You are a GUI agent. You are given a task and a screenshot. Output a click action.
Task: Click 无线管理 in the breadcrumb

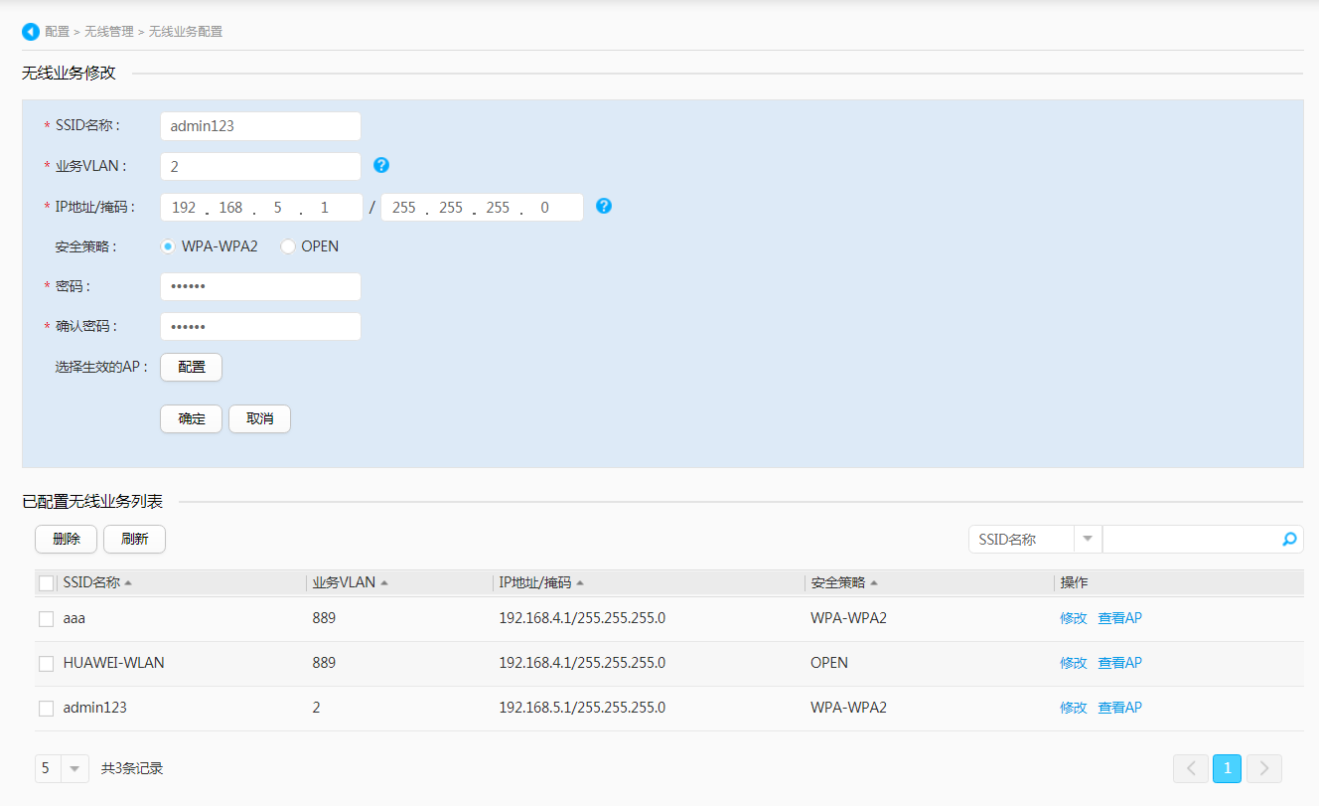click(x=108, y=32)
